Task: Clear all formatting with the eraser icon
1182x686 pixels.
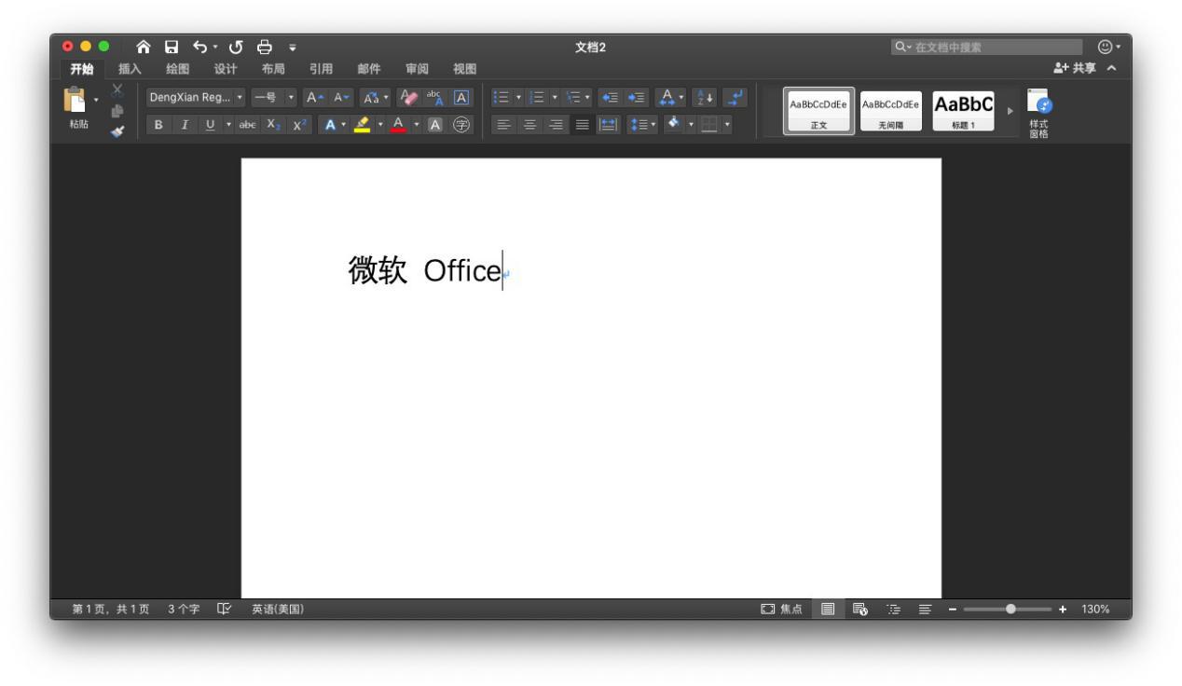Action: click(406, 98)
